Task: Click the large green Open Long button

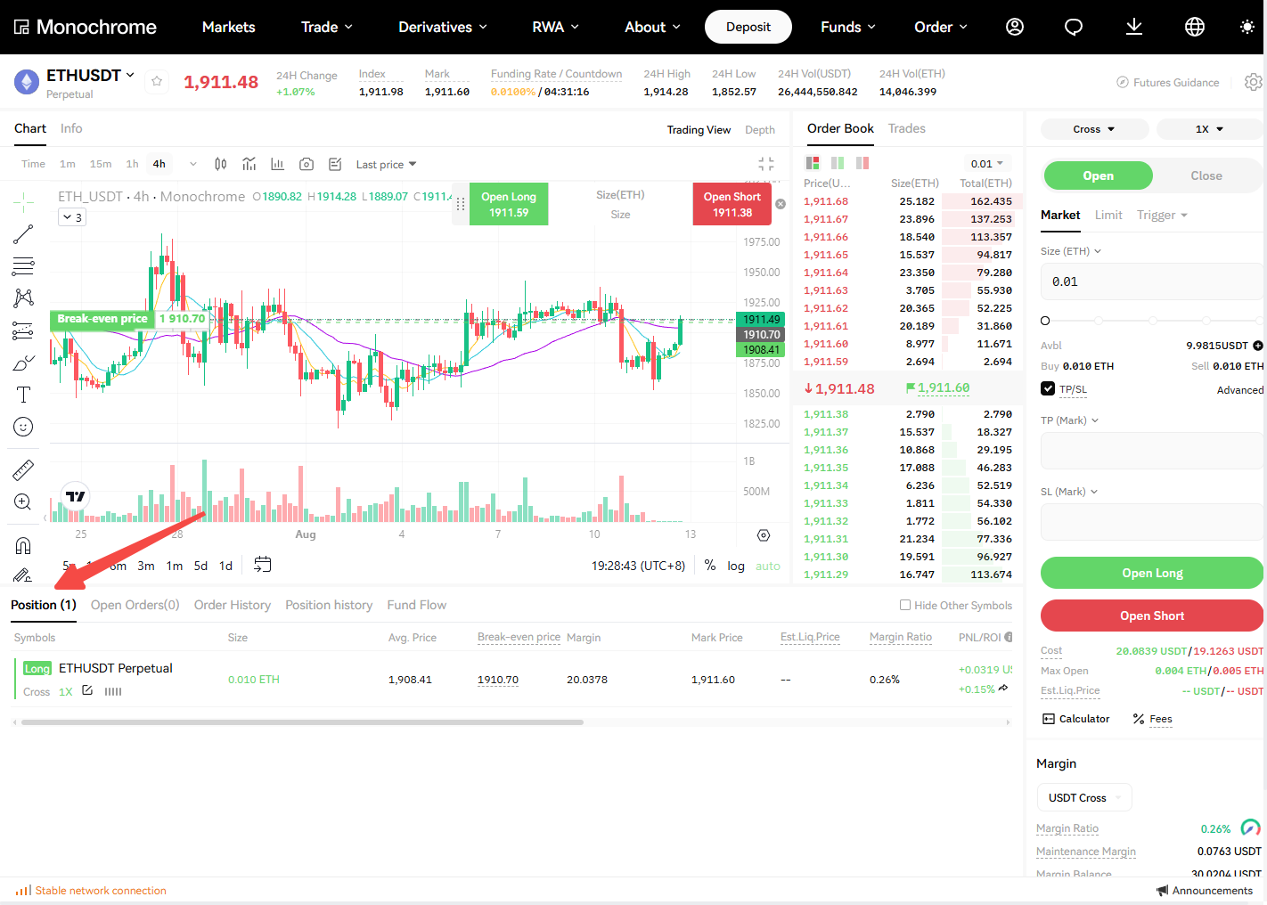Action: [x=1152, y=573]
